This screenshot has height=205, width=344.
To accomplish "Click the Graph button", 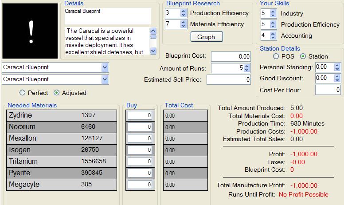I will pyautogui.click(x=207, y=37).
